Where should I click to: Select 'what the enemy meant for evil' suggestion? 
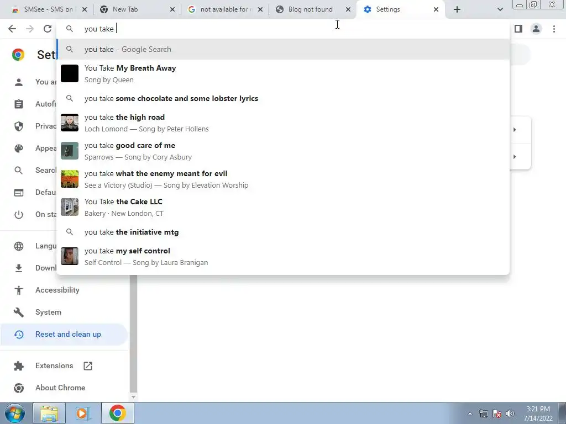pos(283,179)
